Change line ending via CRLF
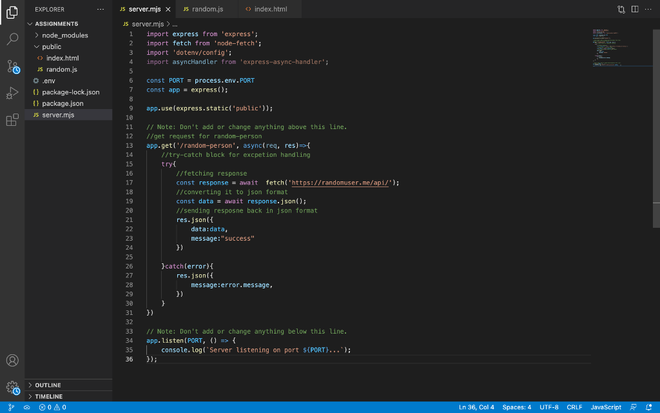The image size is (660, 413). pyautogui.click(x=574, y=407)
